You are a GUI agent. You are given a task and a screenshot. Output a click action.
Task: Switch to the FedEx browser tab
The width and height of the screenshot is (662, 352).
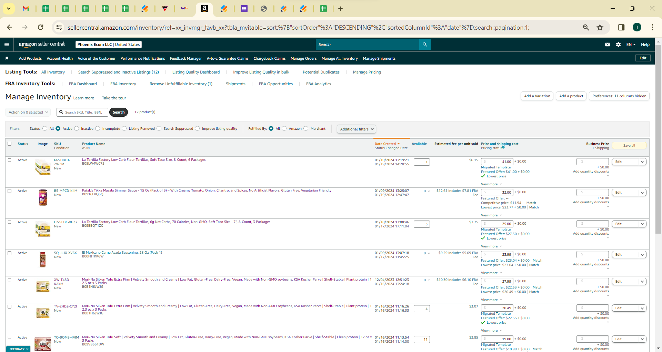coord(184,9)
